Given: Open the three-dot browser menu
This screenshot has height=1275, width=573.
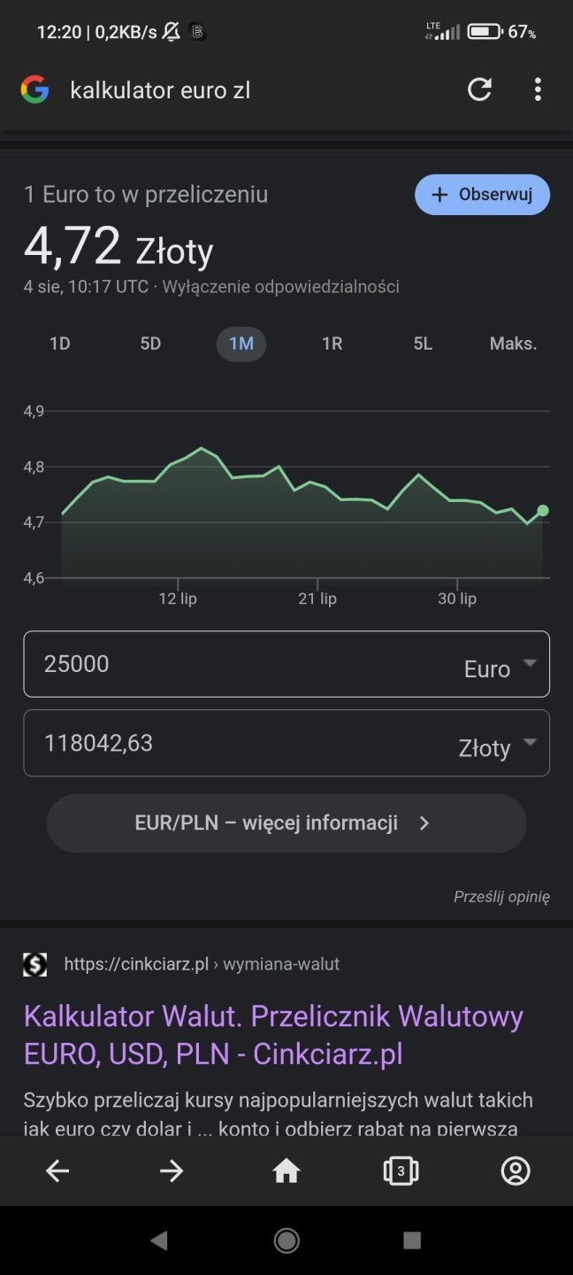Looking at the screenshot, I should [x=538, y=89].
